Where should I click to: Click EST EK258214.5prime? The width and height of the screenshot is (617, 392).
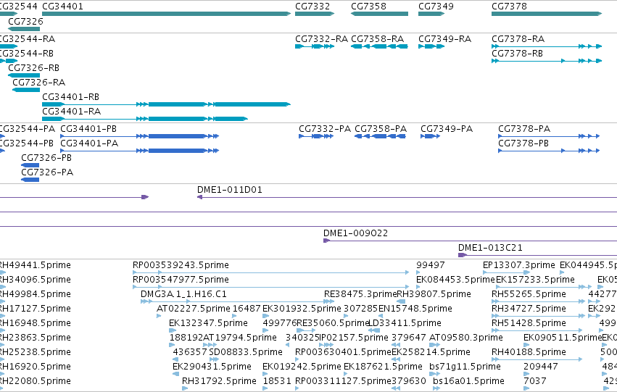[x=431, y=352]
